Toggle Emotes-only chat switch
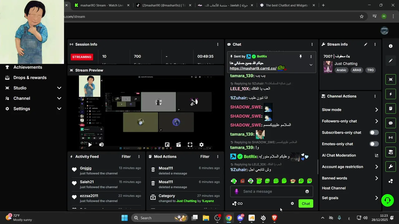The image size is (399, 224). pyautogui.click(x=374, y=144)
